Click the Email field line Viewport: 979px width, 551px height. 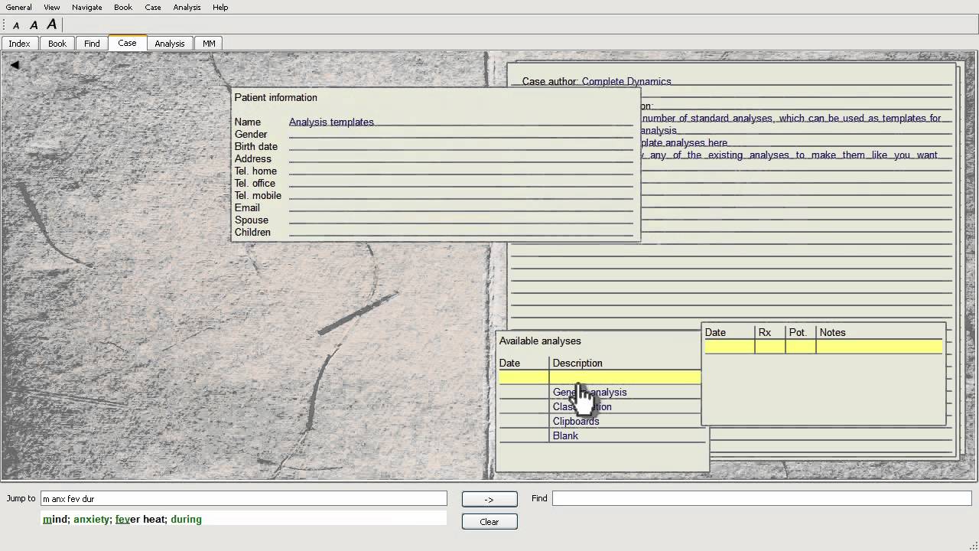[x=461, y=207]
